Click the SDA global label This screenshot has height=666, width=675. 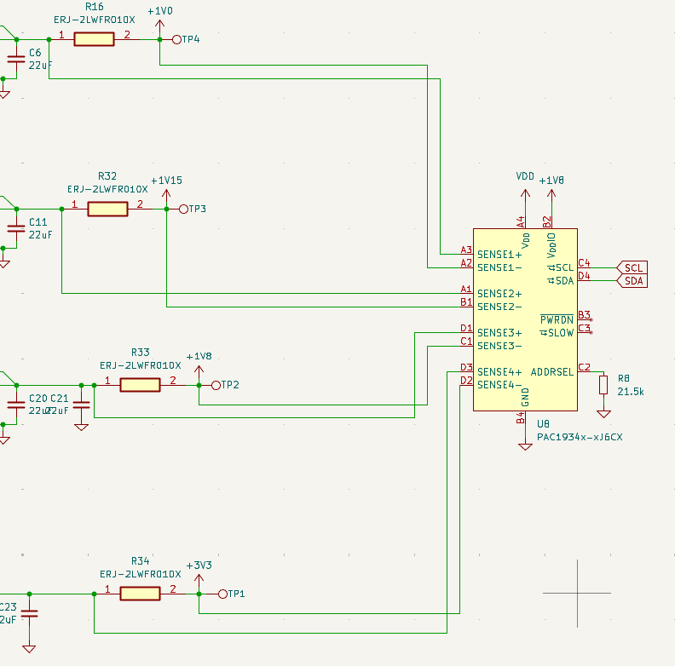(x=632, y=281)
